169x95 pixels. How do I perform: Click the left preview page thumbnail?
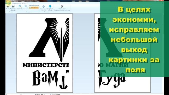click(45, 53)
